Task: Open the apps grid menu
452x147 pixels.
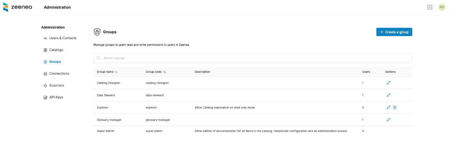Action: coord(430,7)
